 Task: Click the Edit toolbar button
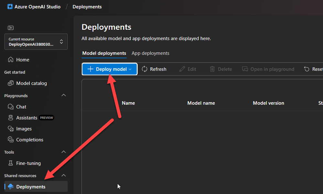(188, 69)
